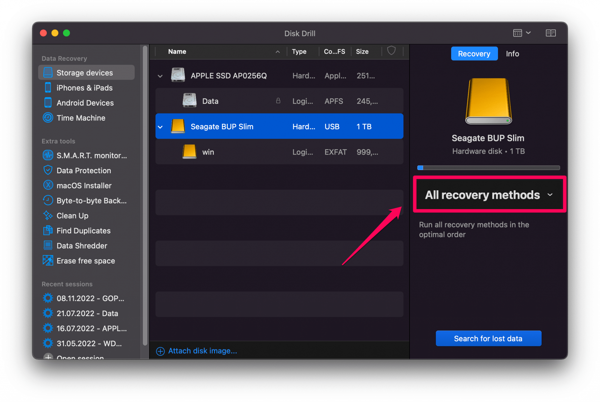Select Storage devices in the sidebar
The image size is (600, 402).
tap(84, 72)
